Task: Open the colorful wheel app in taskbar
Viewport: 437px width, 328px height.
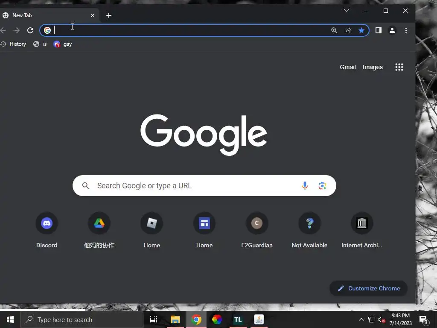Action: pos(217,319)
